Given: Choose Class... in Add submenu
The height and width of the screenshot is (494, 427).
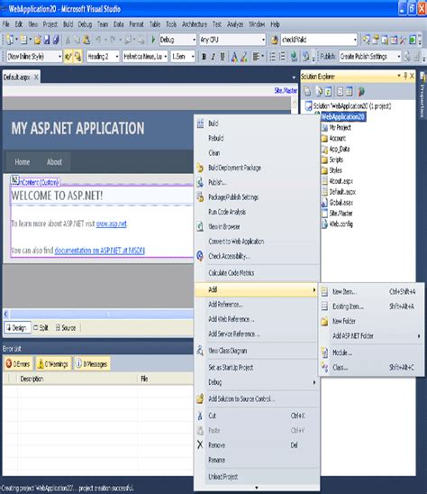Looking at the screenshot, I should pyautogui.click(x=371, y=368).
